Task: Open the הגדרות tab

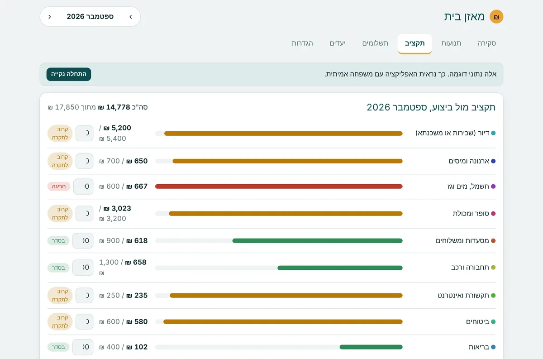Action: 302,43
